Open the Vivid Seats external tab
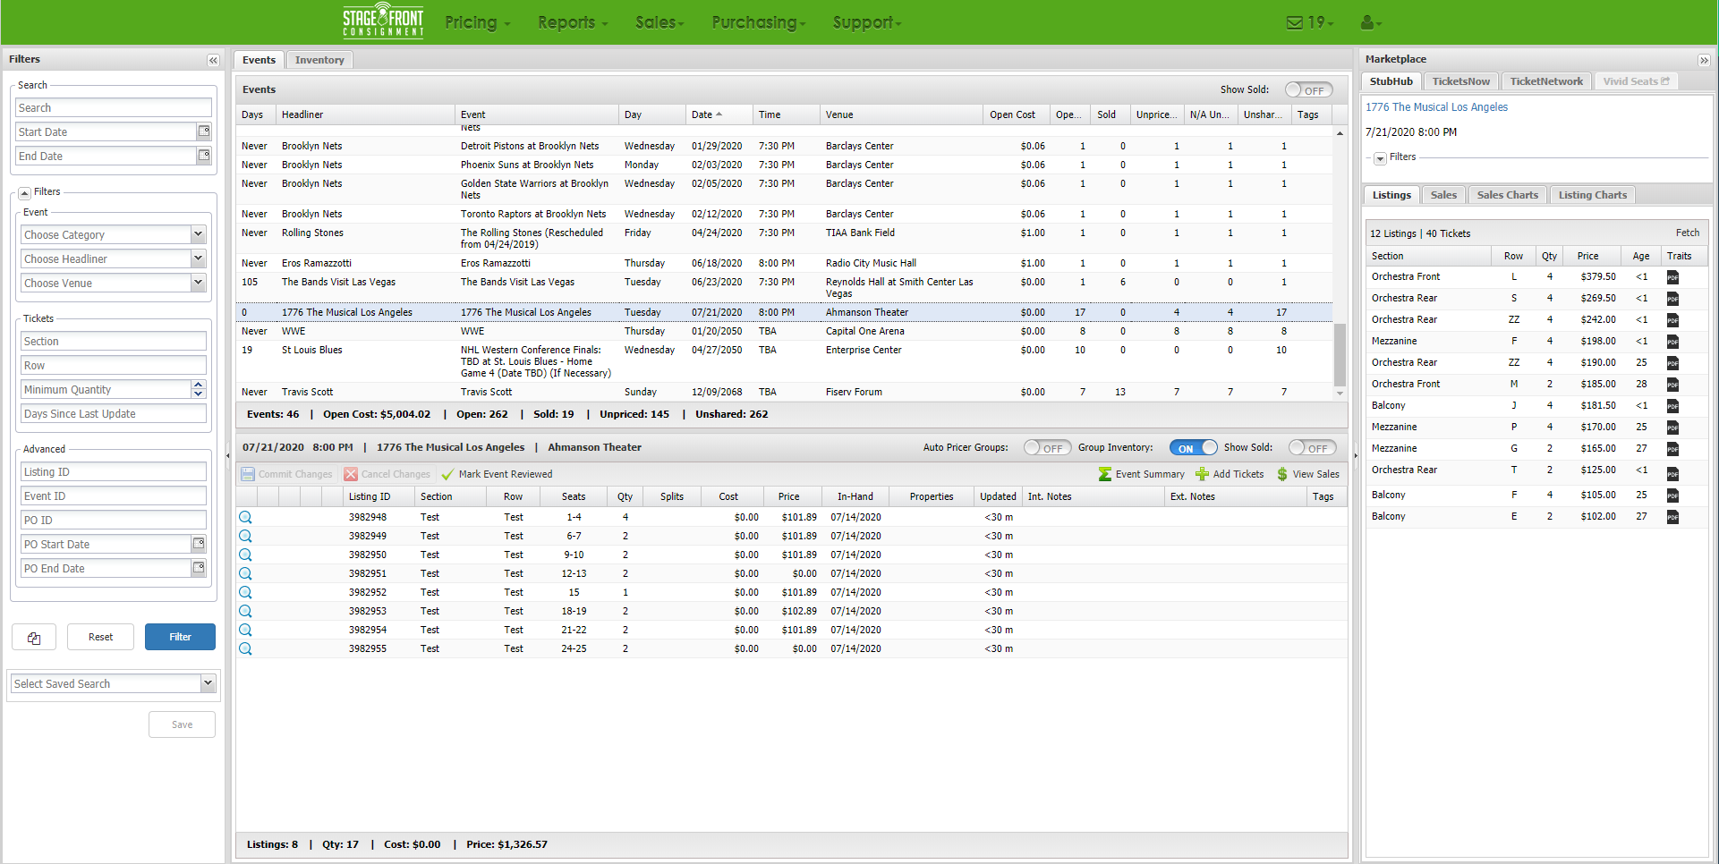The image size is (1719, 864). coord(1635,81)
